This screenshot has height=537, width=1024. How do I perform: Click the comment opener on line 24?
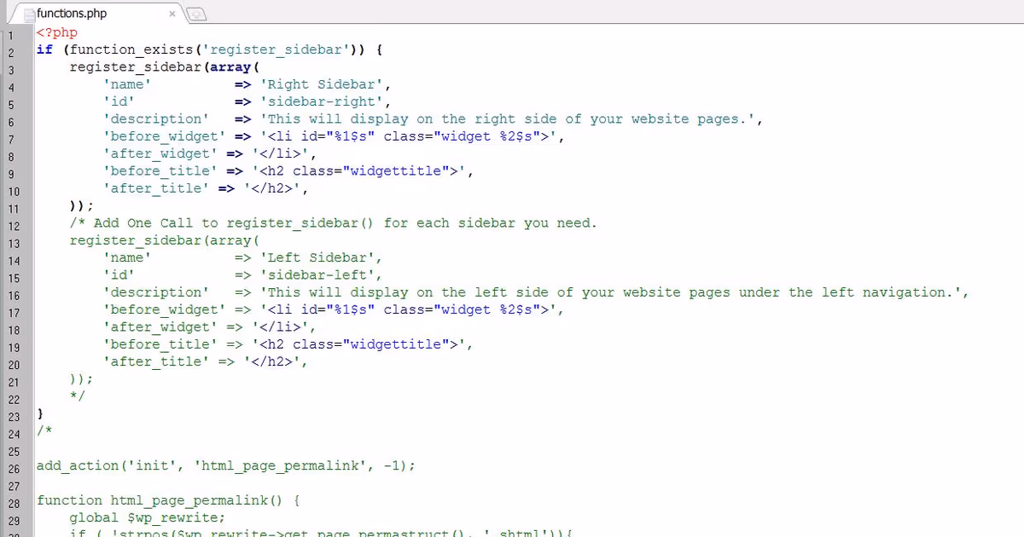pyautogui.click(x=44, y=431)
